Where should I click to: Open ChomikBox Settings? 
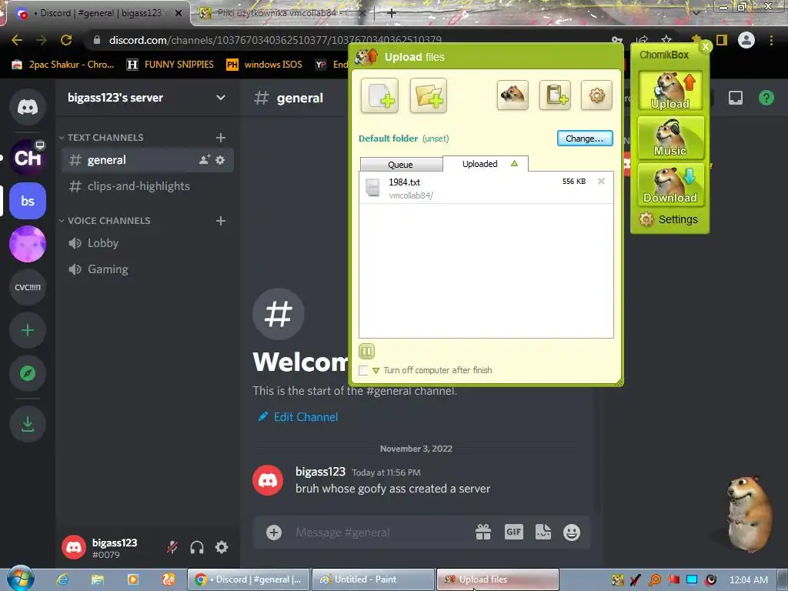pos(669,219)
